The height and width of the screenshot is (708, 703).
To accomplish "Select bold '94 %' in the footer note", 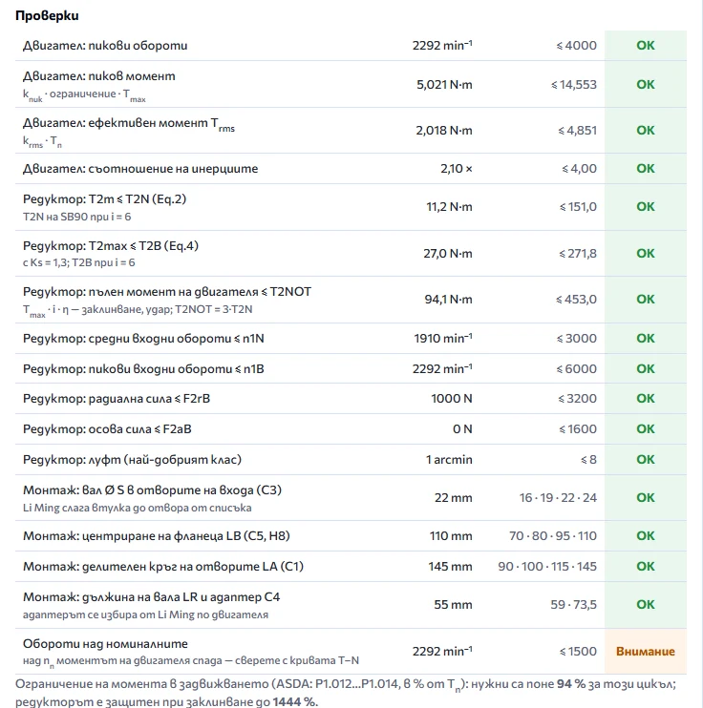I will [571, 684].
